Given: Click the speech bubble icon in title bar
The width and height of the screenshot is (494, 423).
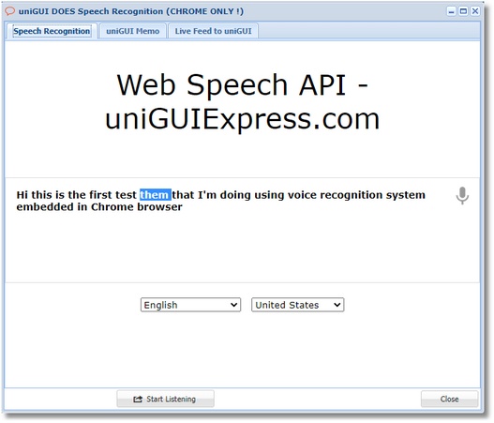Looking at the screenshot, I should click(9, 11).
